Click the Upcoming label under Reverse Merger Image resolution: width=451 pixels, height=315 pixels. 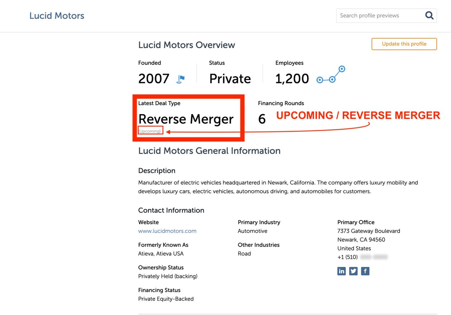(x=150, y=131)
